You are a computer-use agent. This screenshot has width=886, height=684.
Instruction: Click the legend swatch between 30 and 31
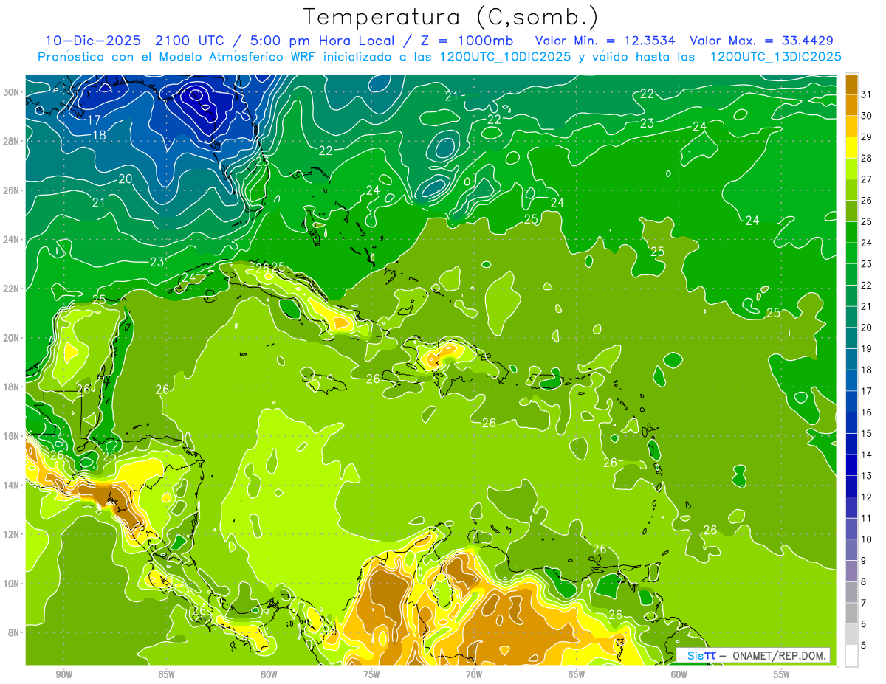click(x=851, y=106)
